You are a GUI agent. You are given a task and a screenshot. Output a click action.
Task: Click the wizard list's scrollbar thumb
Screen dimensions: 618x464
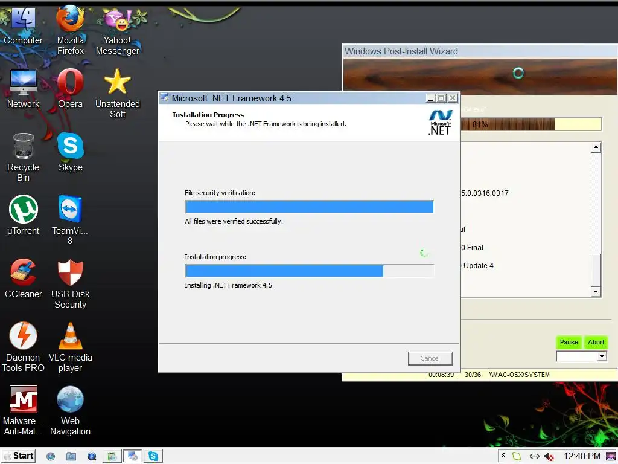pos(596,270)
